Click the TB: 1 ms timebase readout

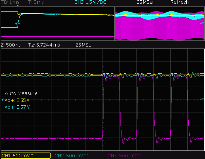tap(10, 2)
